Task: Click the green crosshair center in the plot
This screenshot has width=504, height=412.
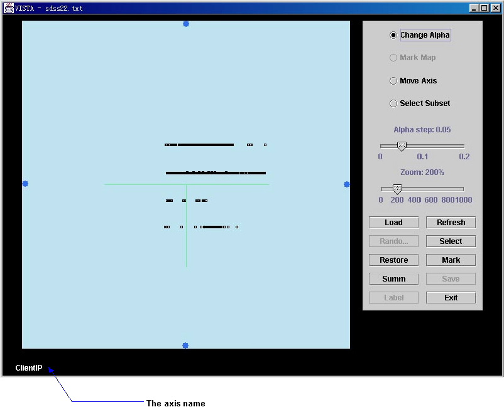Action: point(186,184)
